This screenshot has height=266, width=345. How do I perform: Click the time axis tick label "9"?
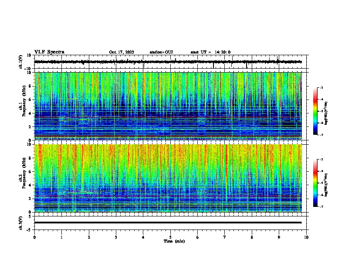279,237
